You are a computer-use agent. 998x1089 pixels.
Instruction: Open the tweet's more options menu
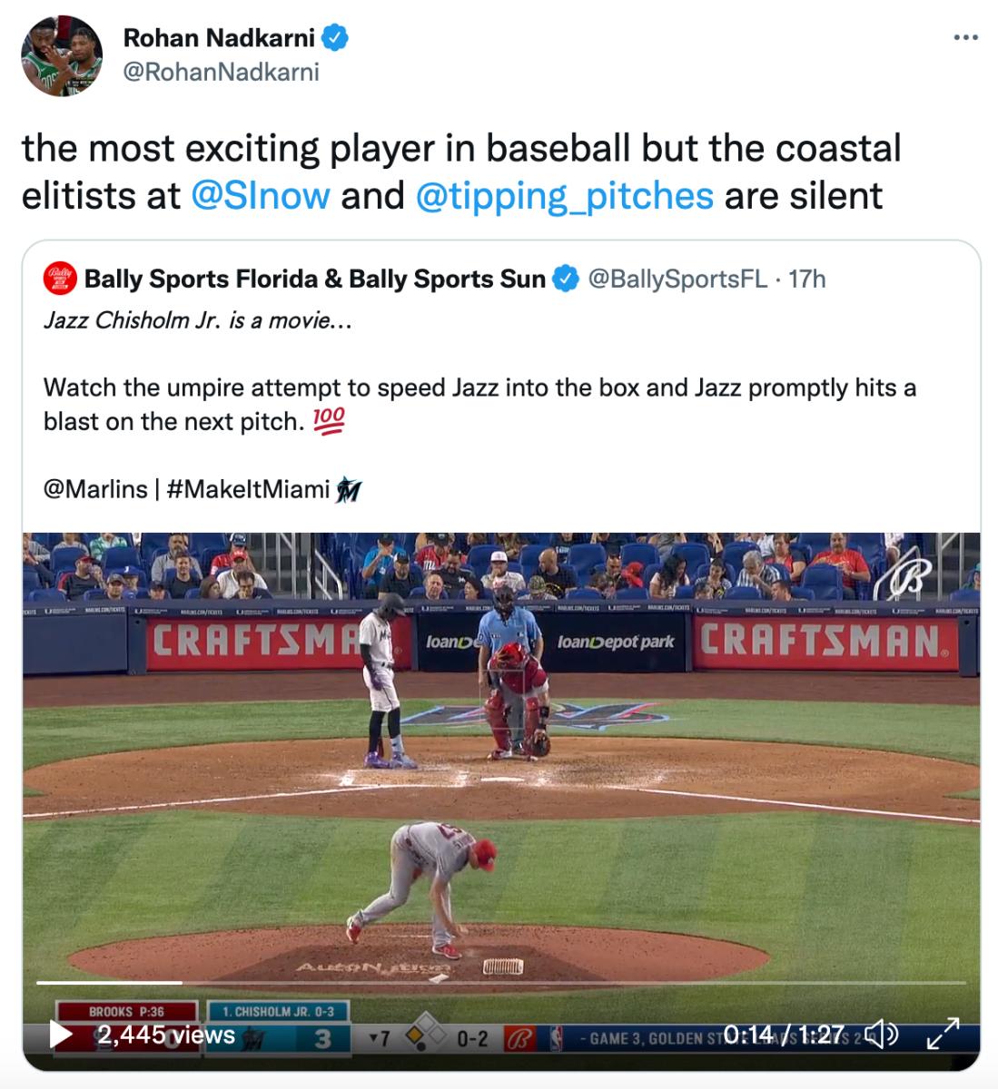964,37
